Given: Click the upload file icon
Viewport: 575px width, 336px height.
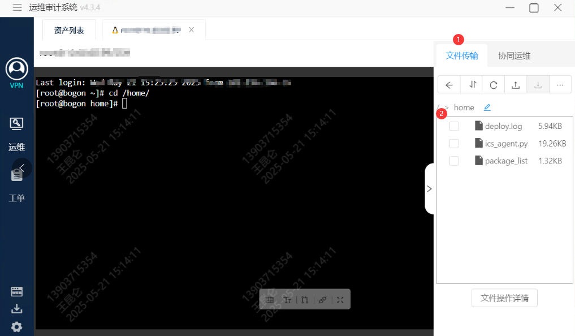Looking at the screenshot, I should [x=516, y=85].
